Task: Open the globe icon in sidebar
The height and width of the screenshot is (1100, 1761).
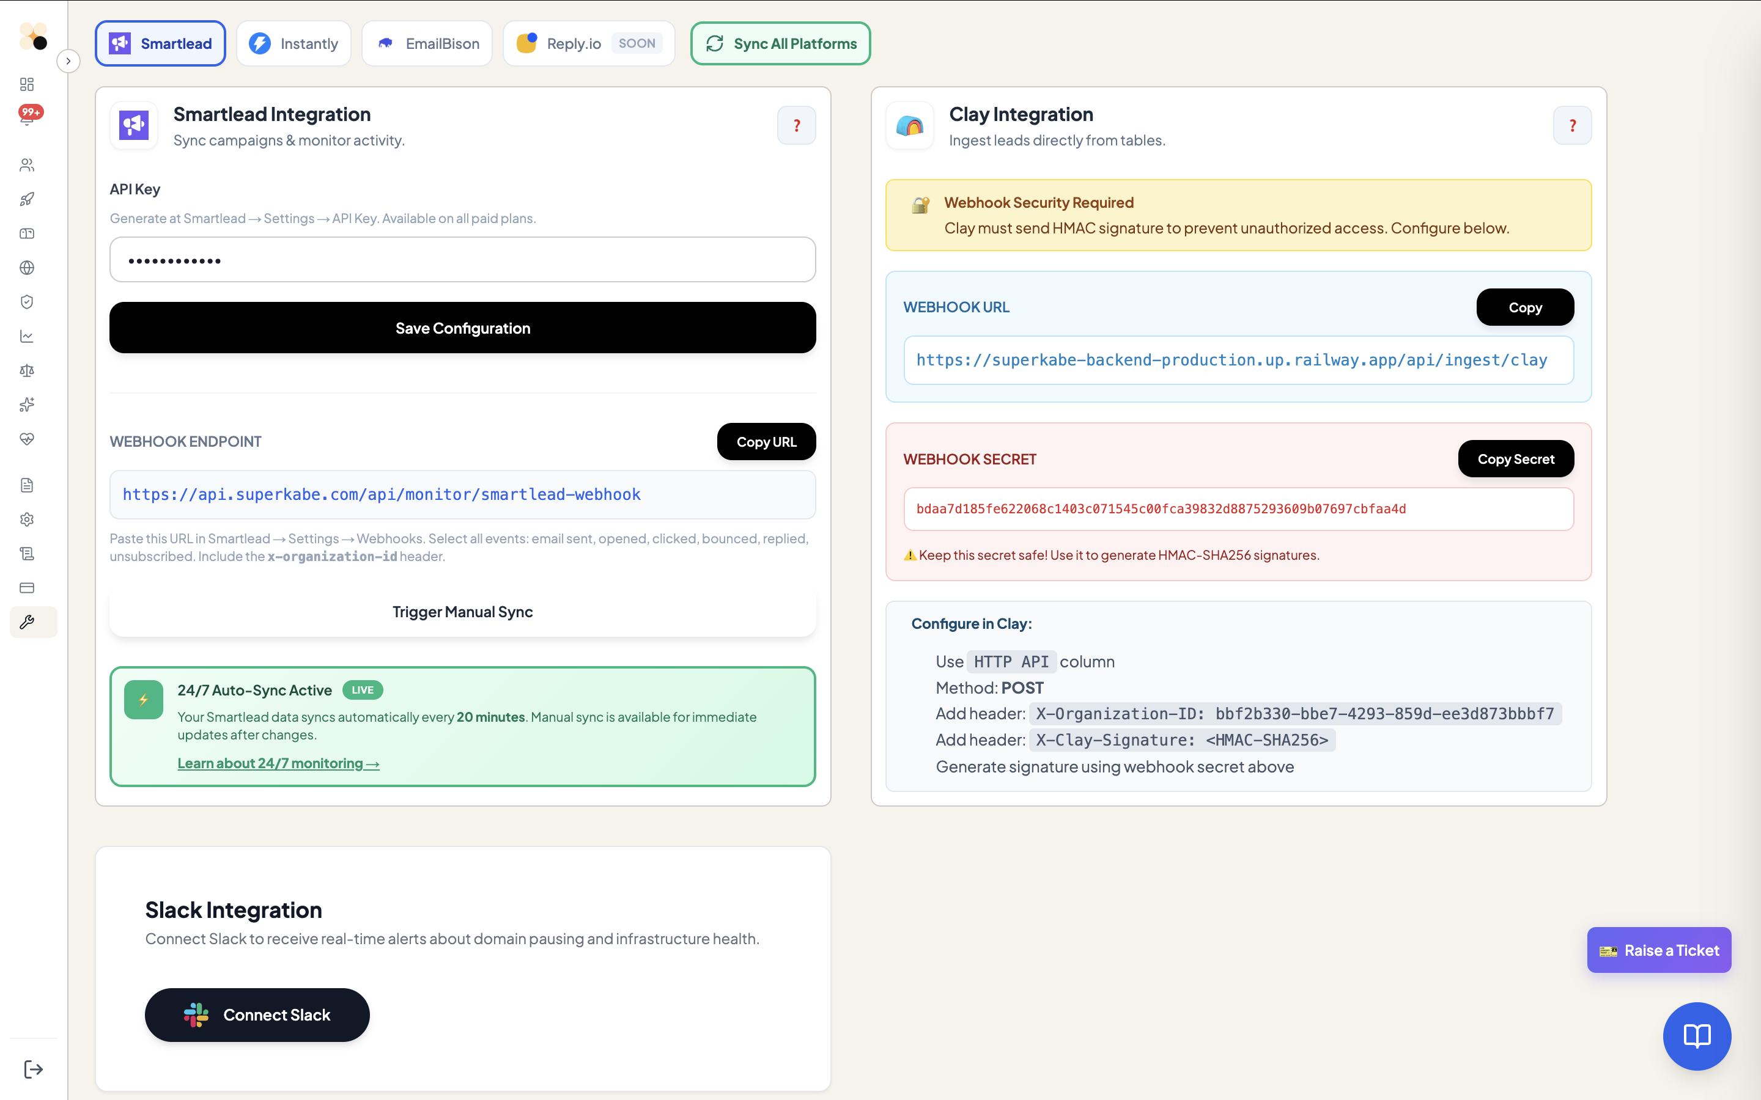Action: coord(27,268)
